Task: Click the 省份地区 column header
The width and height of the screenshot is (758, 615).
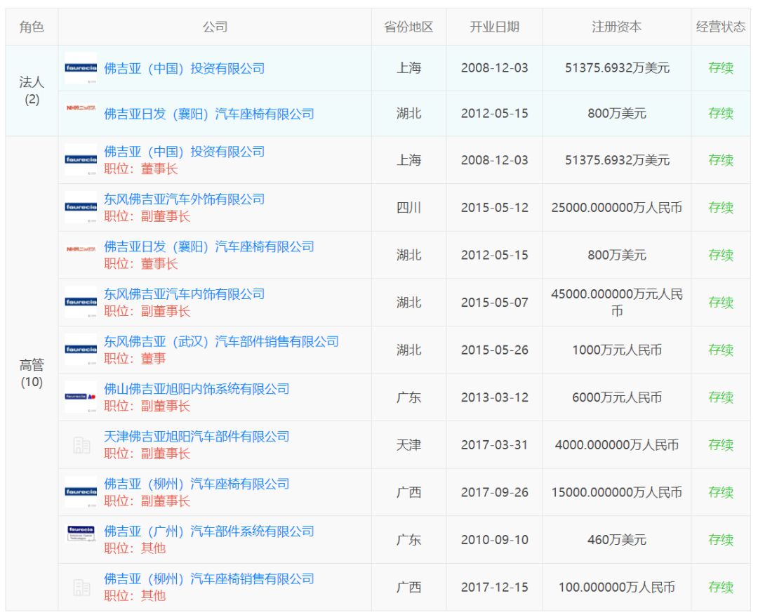Action: tap(408, 27)
